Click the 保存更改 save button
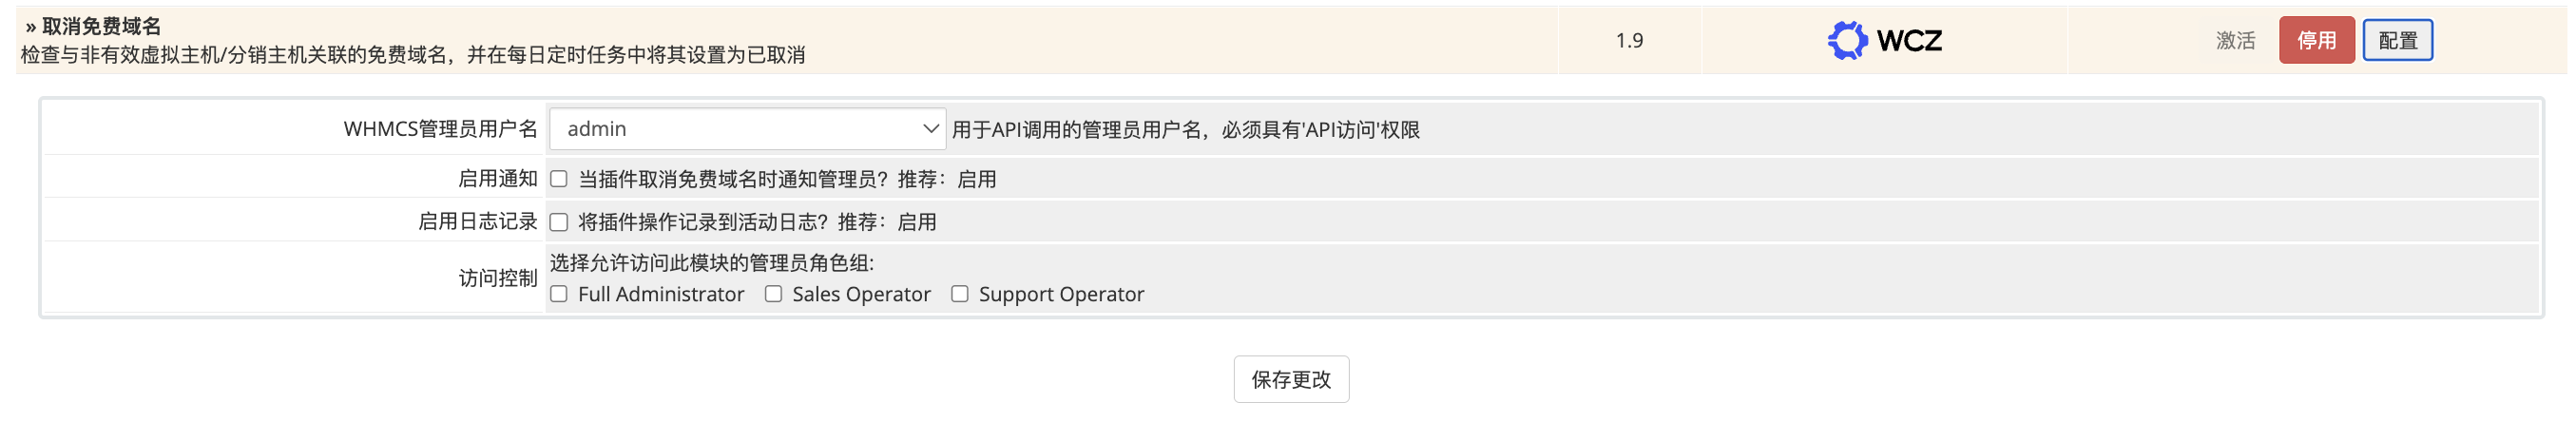Screen dimensions: 2576x422 pos(1290,379)
